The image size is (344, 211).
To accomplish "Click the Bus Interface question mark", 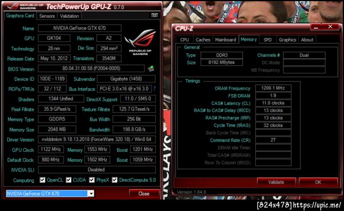I will coord(154,89).
